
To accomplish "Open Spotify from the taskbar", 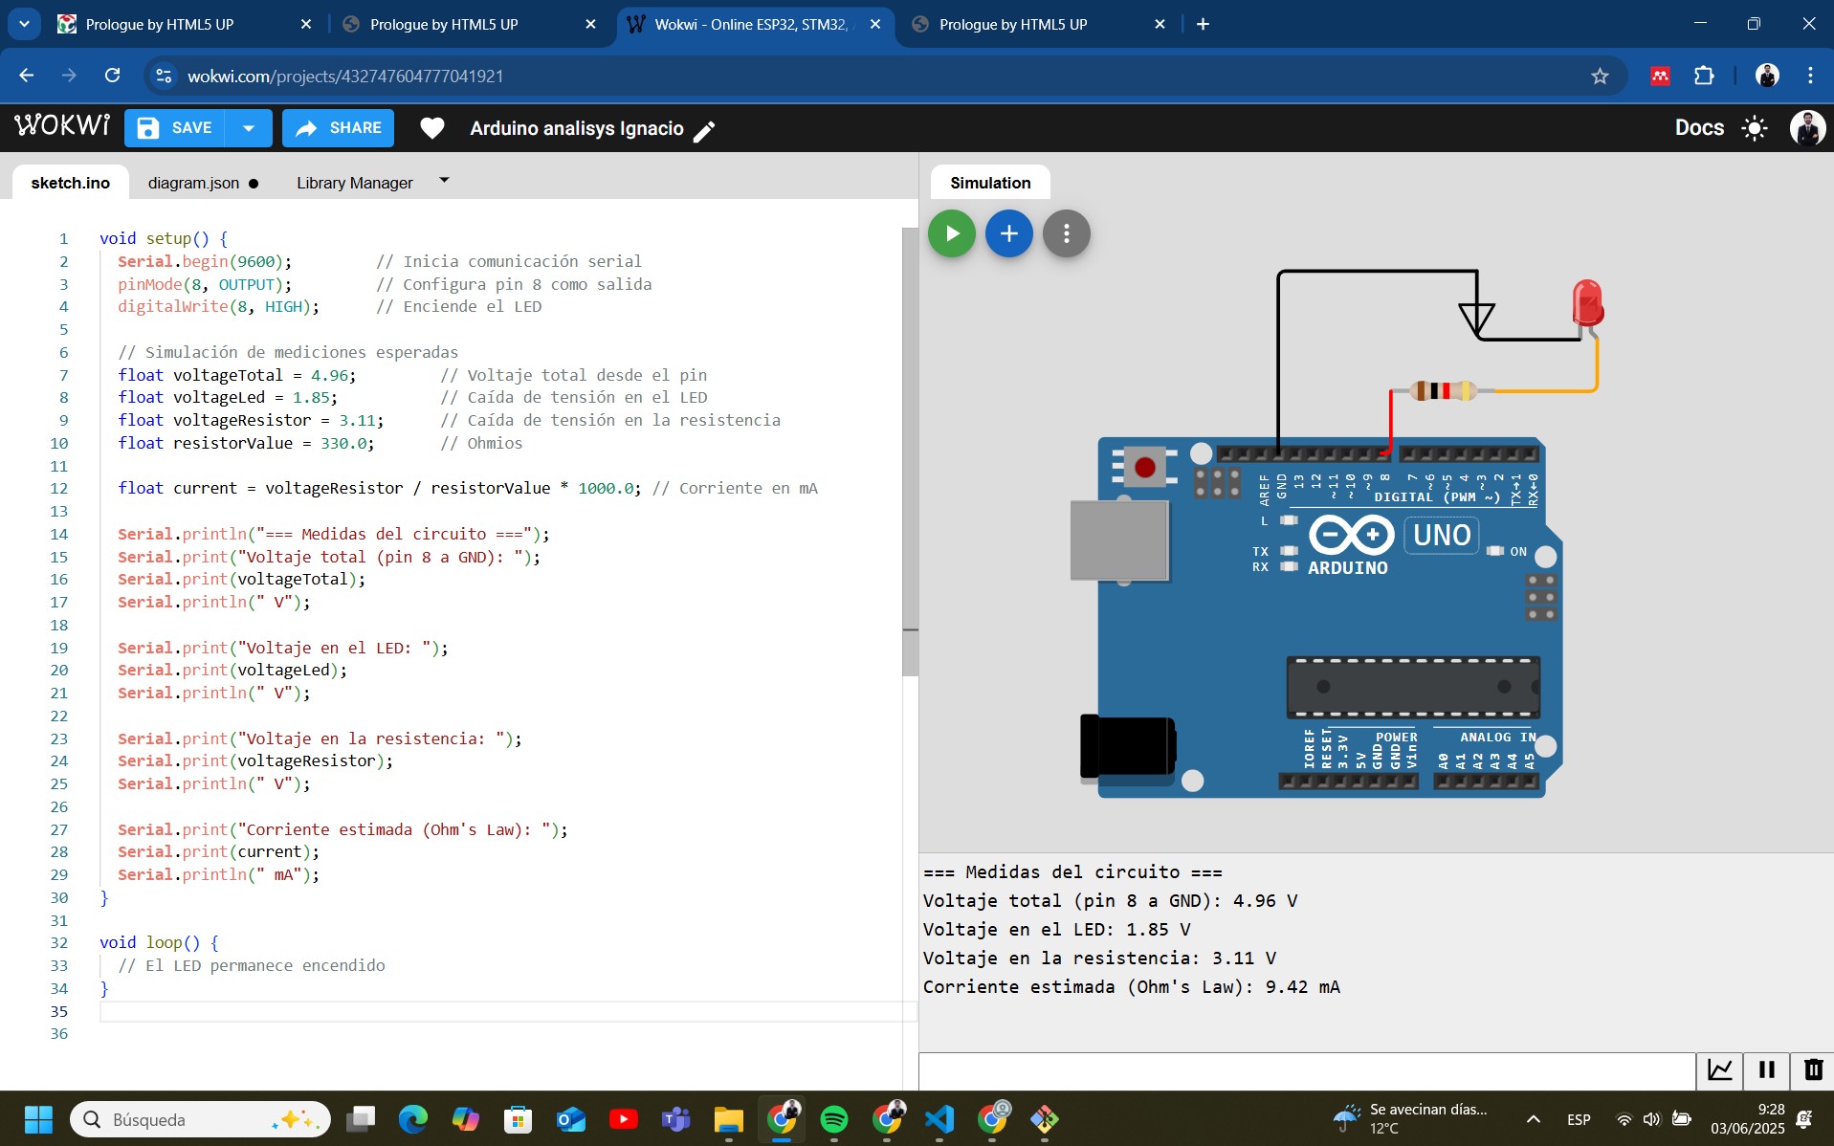I will tap(834, 1118).
